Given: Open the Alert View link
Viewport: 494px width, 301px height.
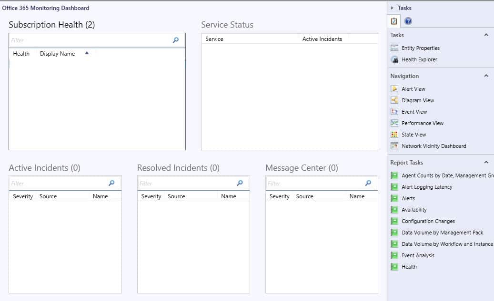Looking at the screenshot, I should [413, 89].
